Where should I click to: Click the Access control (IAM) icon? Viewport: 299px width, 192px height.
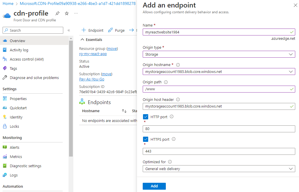coord(5,59)
